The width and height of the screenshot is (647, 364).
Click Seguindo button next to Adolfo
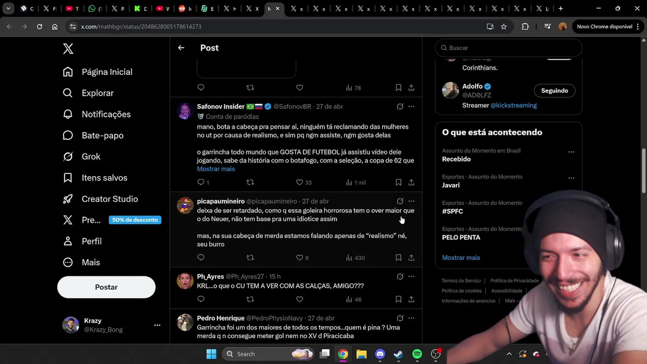[x=554, y=90]
